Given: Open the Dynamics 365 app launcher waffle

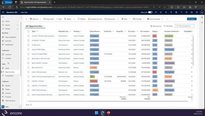Looking at the screenshot, I should click(x=3, y=12).
